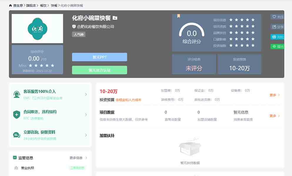Image resolution: width=292 pixels, height=176 pixels.
Task: Click the orange bookmark icon on rating card
Action: click(x=178, y=16)
